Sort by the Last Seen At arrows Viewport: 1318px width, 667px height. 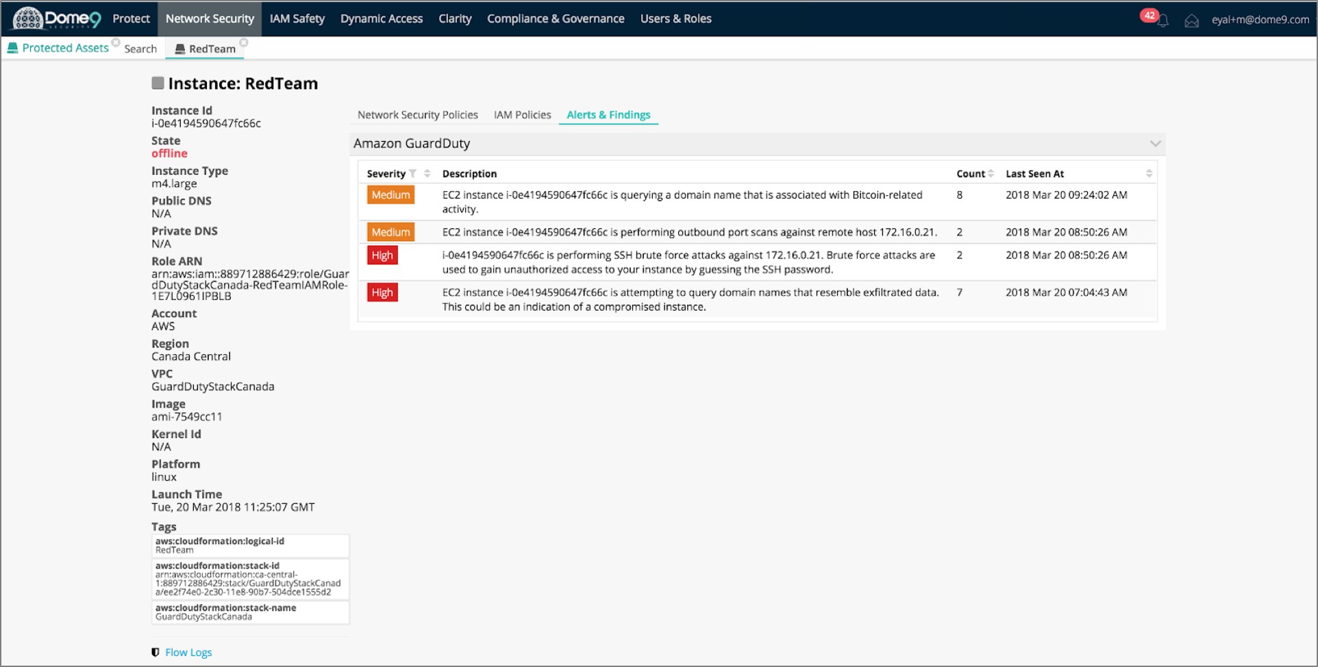(1149, 173)
